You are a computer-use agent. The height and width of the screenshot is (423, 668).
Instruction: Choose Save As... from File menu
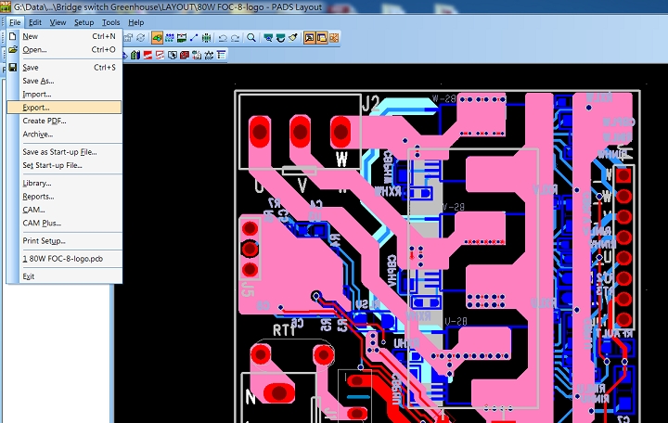(38, 81)
